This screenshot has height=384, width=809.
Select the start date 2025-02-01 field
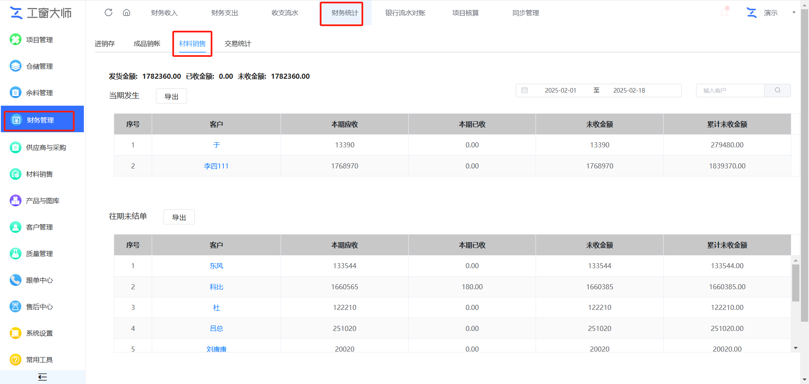pos(560,91)
